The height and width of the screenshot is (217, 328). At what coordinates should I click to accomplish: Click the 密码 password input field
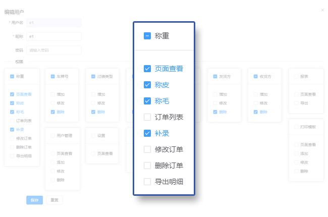53,50
